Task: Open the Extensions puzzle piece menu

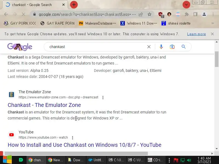Action: click(x=186, y=14)
